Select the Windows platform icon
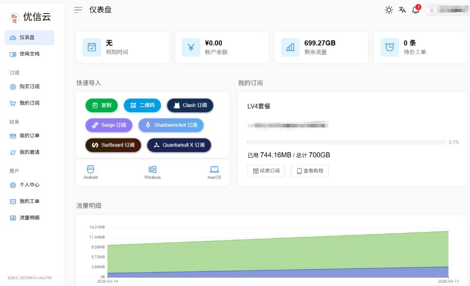The width and height of the screenshot is (470, 286). 152,170
